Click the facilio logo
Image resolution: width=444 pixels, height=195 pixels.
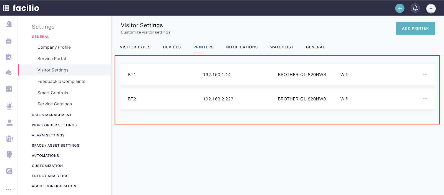tap(26, 8)
